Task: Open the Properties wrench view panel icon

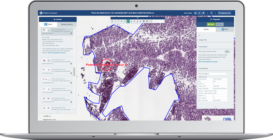Action: coord(199,13)
